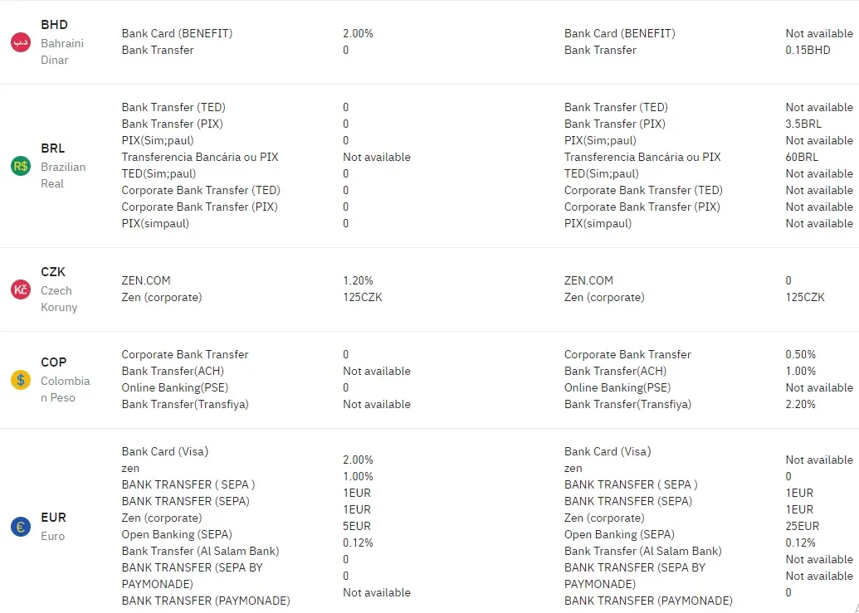Select the BRL currency code label

pyautogui.click(x=53, y=148)
